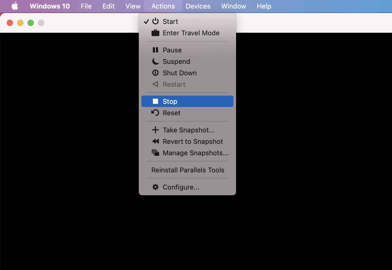Click Reinstall Parallels Tools
392x270 pixels.
click(x=187, y=170)
